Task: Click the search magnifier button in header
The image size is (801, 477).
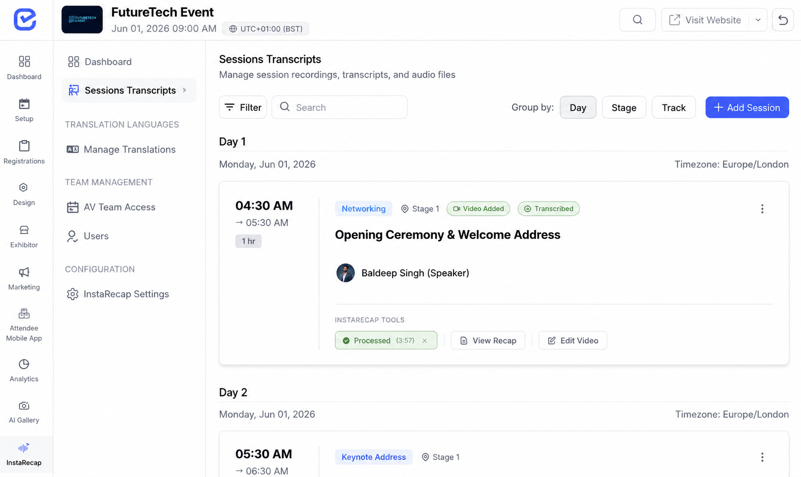Action: (637, 20)
